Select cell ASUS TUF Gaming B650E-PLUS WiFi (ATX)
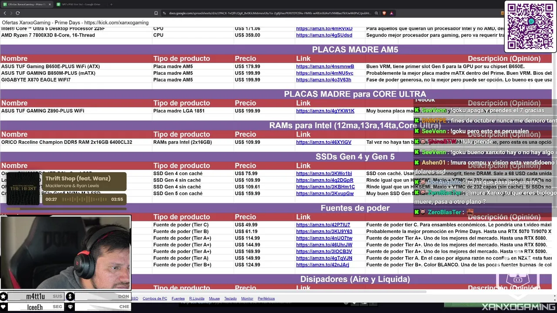 [76, 67]
